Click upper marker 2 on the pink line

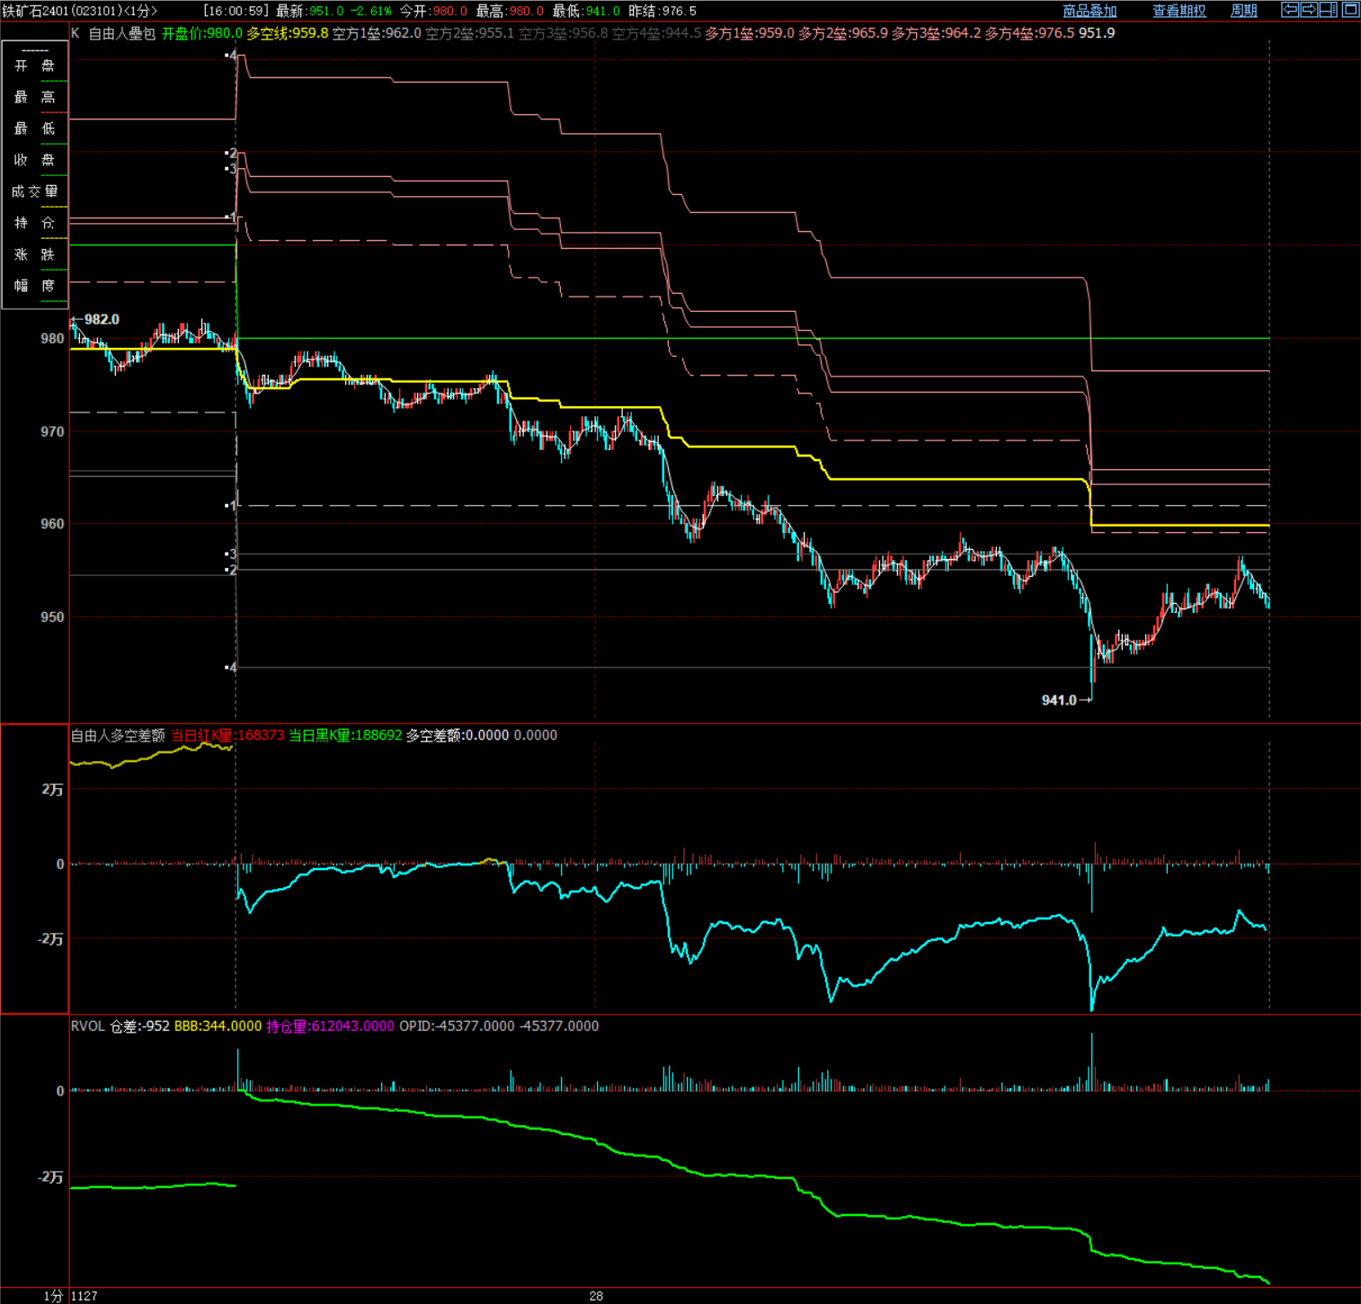coord(232,154)
